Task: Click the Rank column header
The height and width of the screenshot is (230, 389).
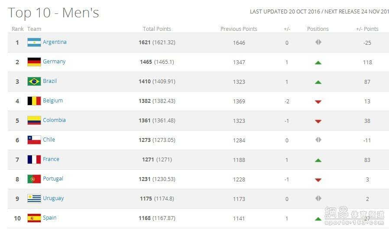Action: click(17, 29)
